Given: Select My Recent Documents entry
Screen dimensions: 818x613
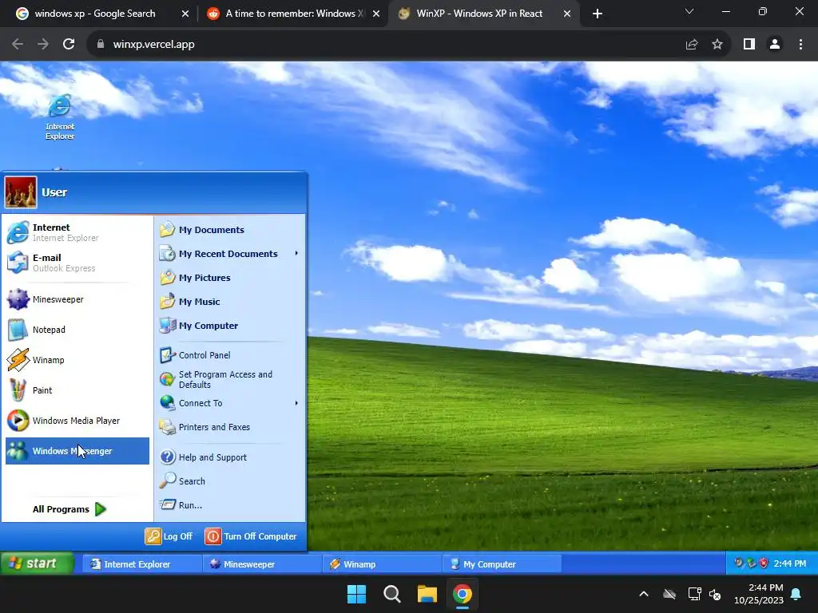Looking at the screenshot, I should point(228,254).
